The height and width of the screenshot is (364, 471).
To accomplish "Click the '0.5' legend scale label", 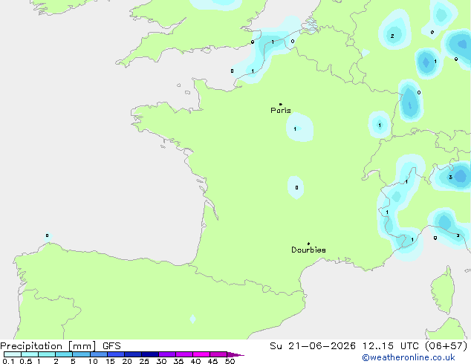I will tap(26, 361).
